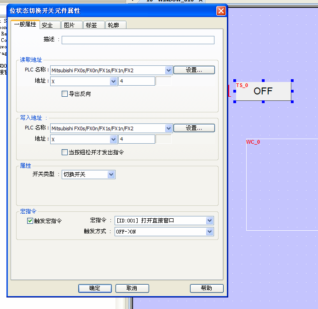Switch to the 安全 tab

click(47, 25)
